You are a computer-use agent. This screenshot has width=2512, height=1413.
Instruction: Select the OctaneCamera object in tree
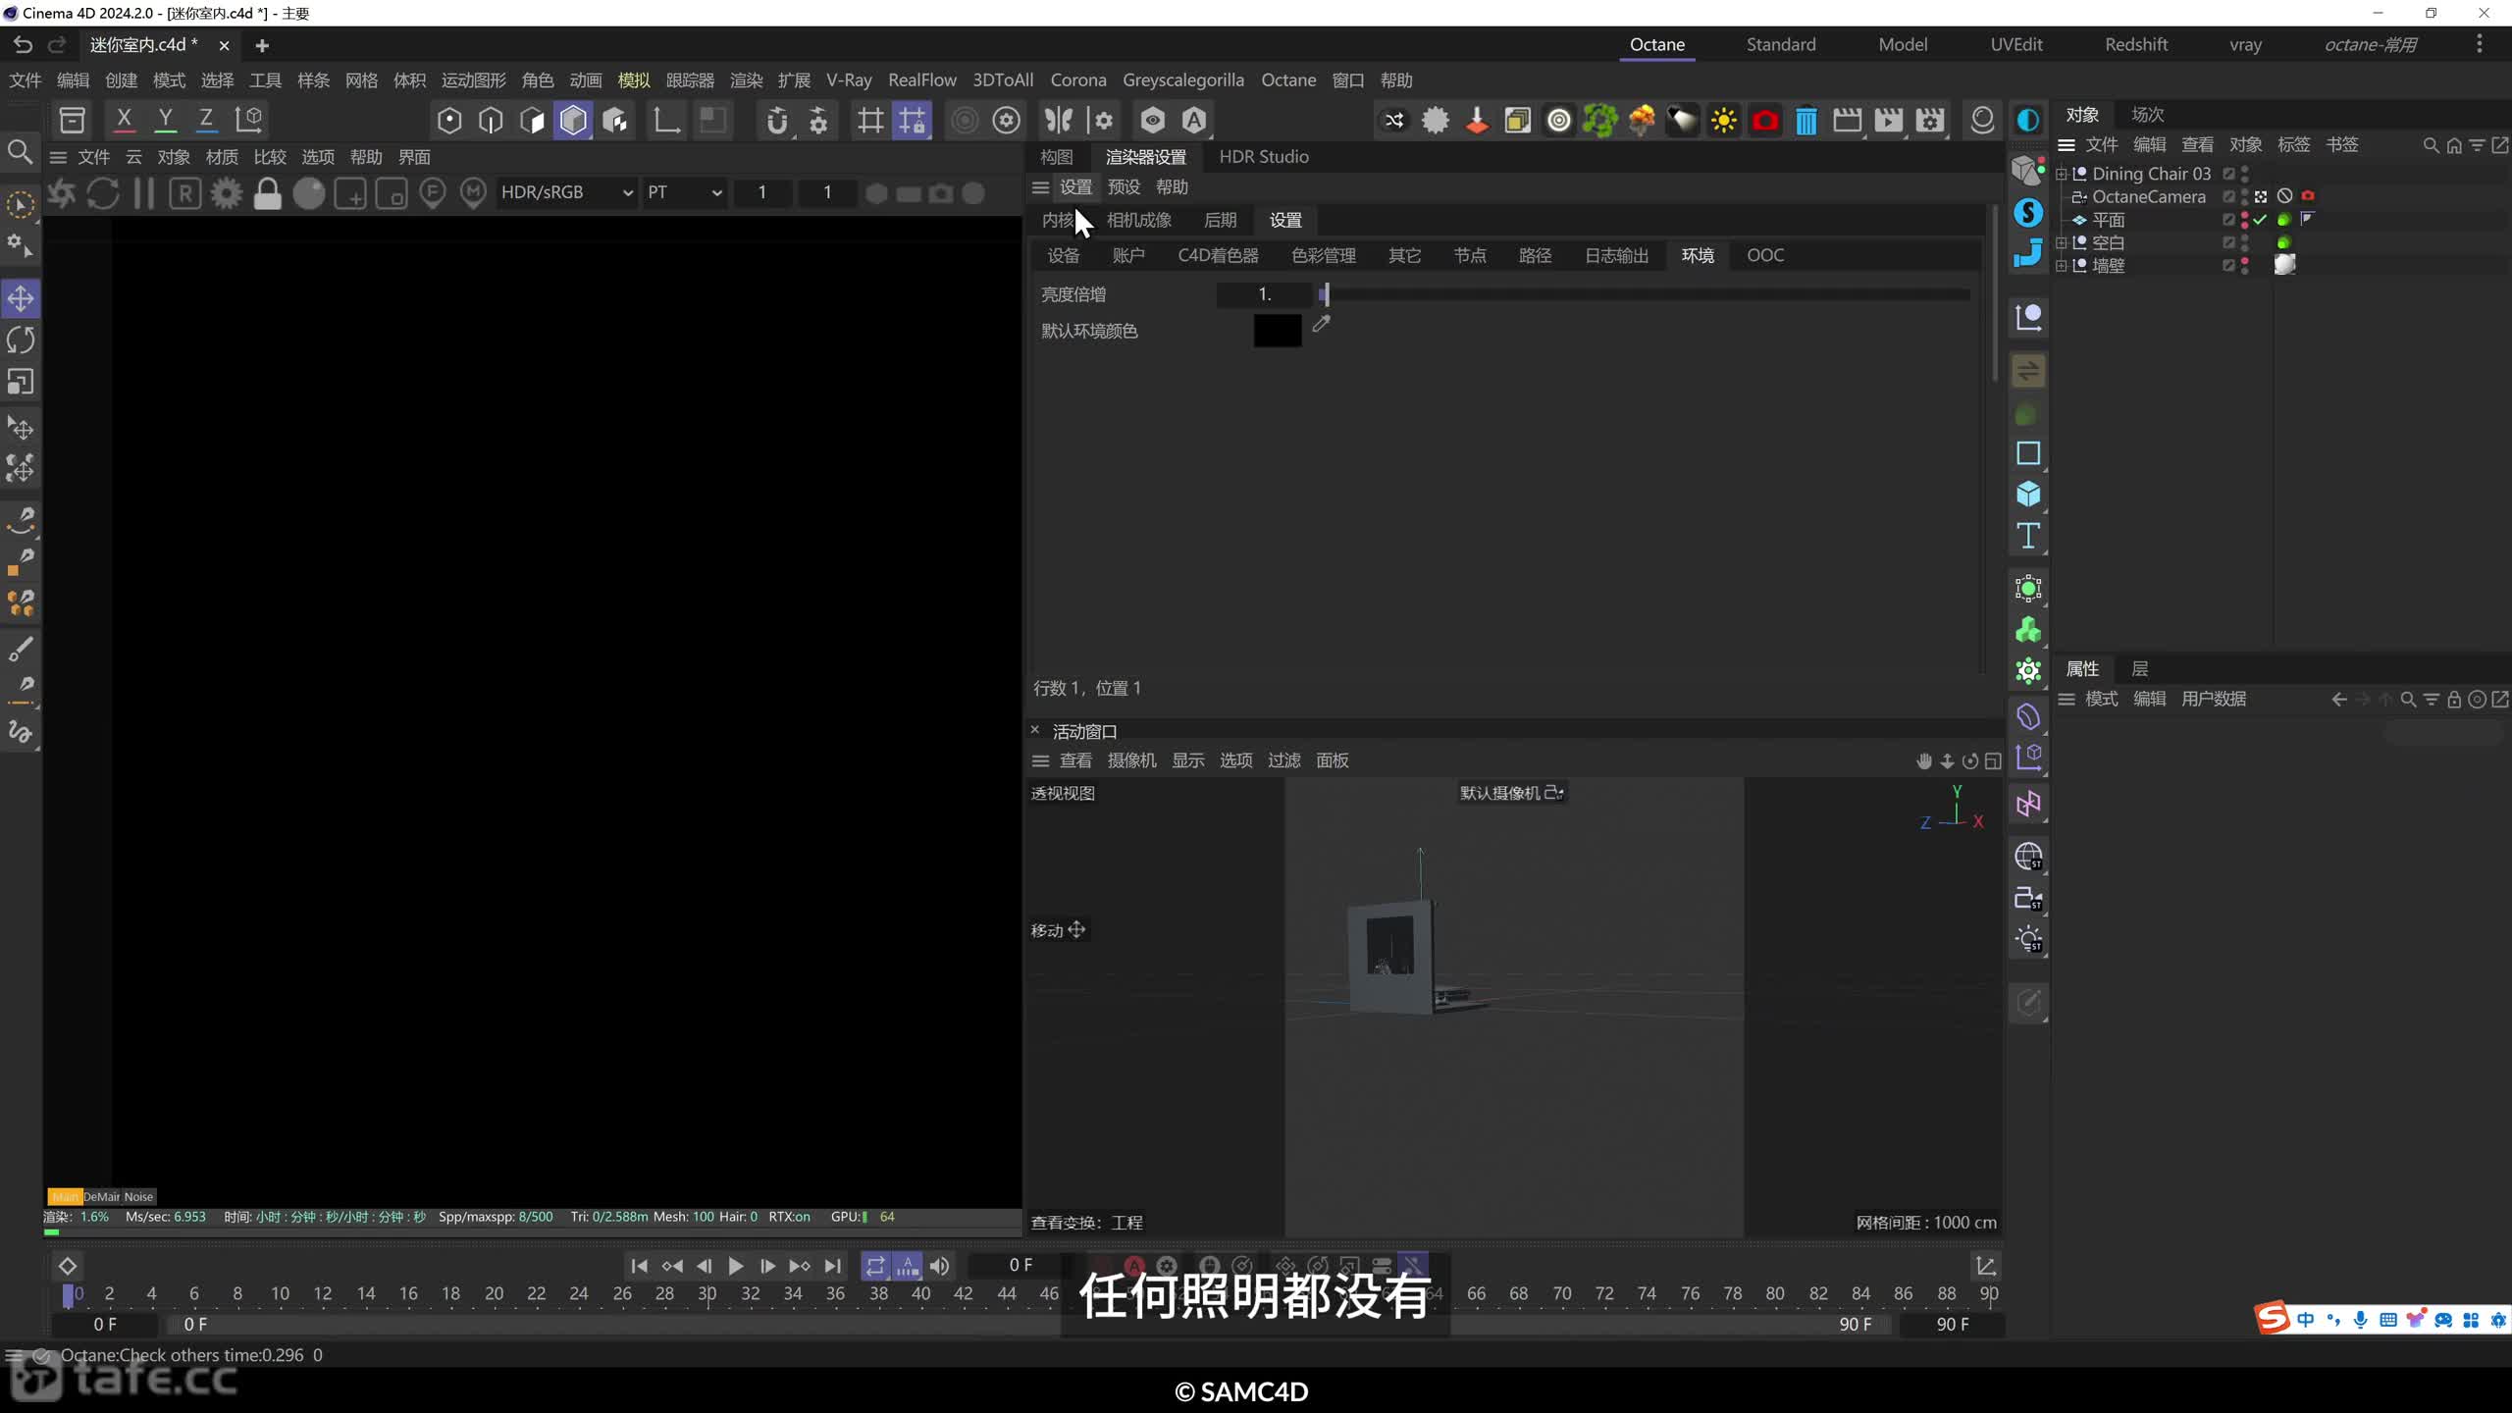pyautogui.click(x=2148, y=196)
